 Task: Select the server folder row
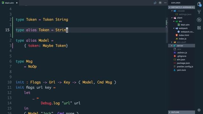tap(181, 46)
